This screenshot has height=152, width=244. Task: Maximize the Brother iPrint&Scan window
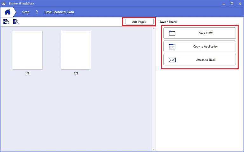pos(232,3)
